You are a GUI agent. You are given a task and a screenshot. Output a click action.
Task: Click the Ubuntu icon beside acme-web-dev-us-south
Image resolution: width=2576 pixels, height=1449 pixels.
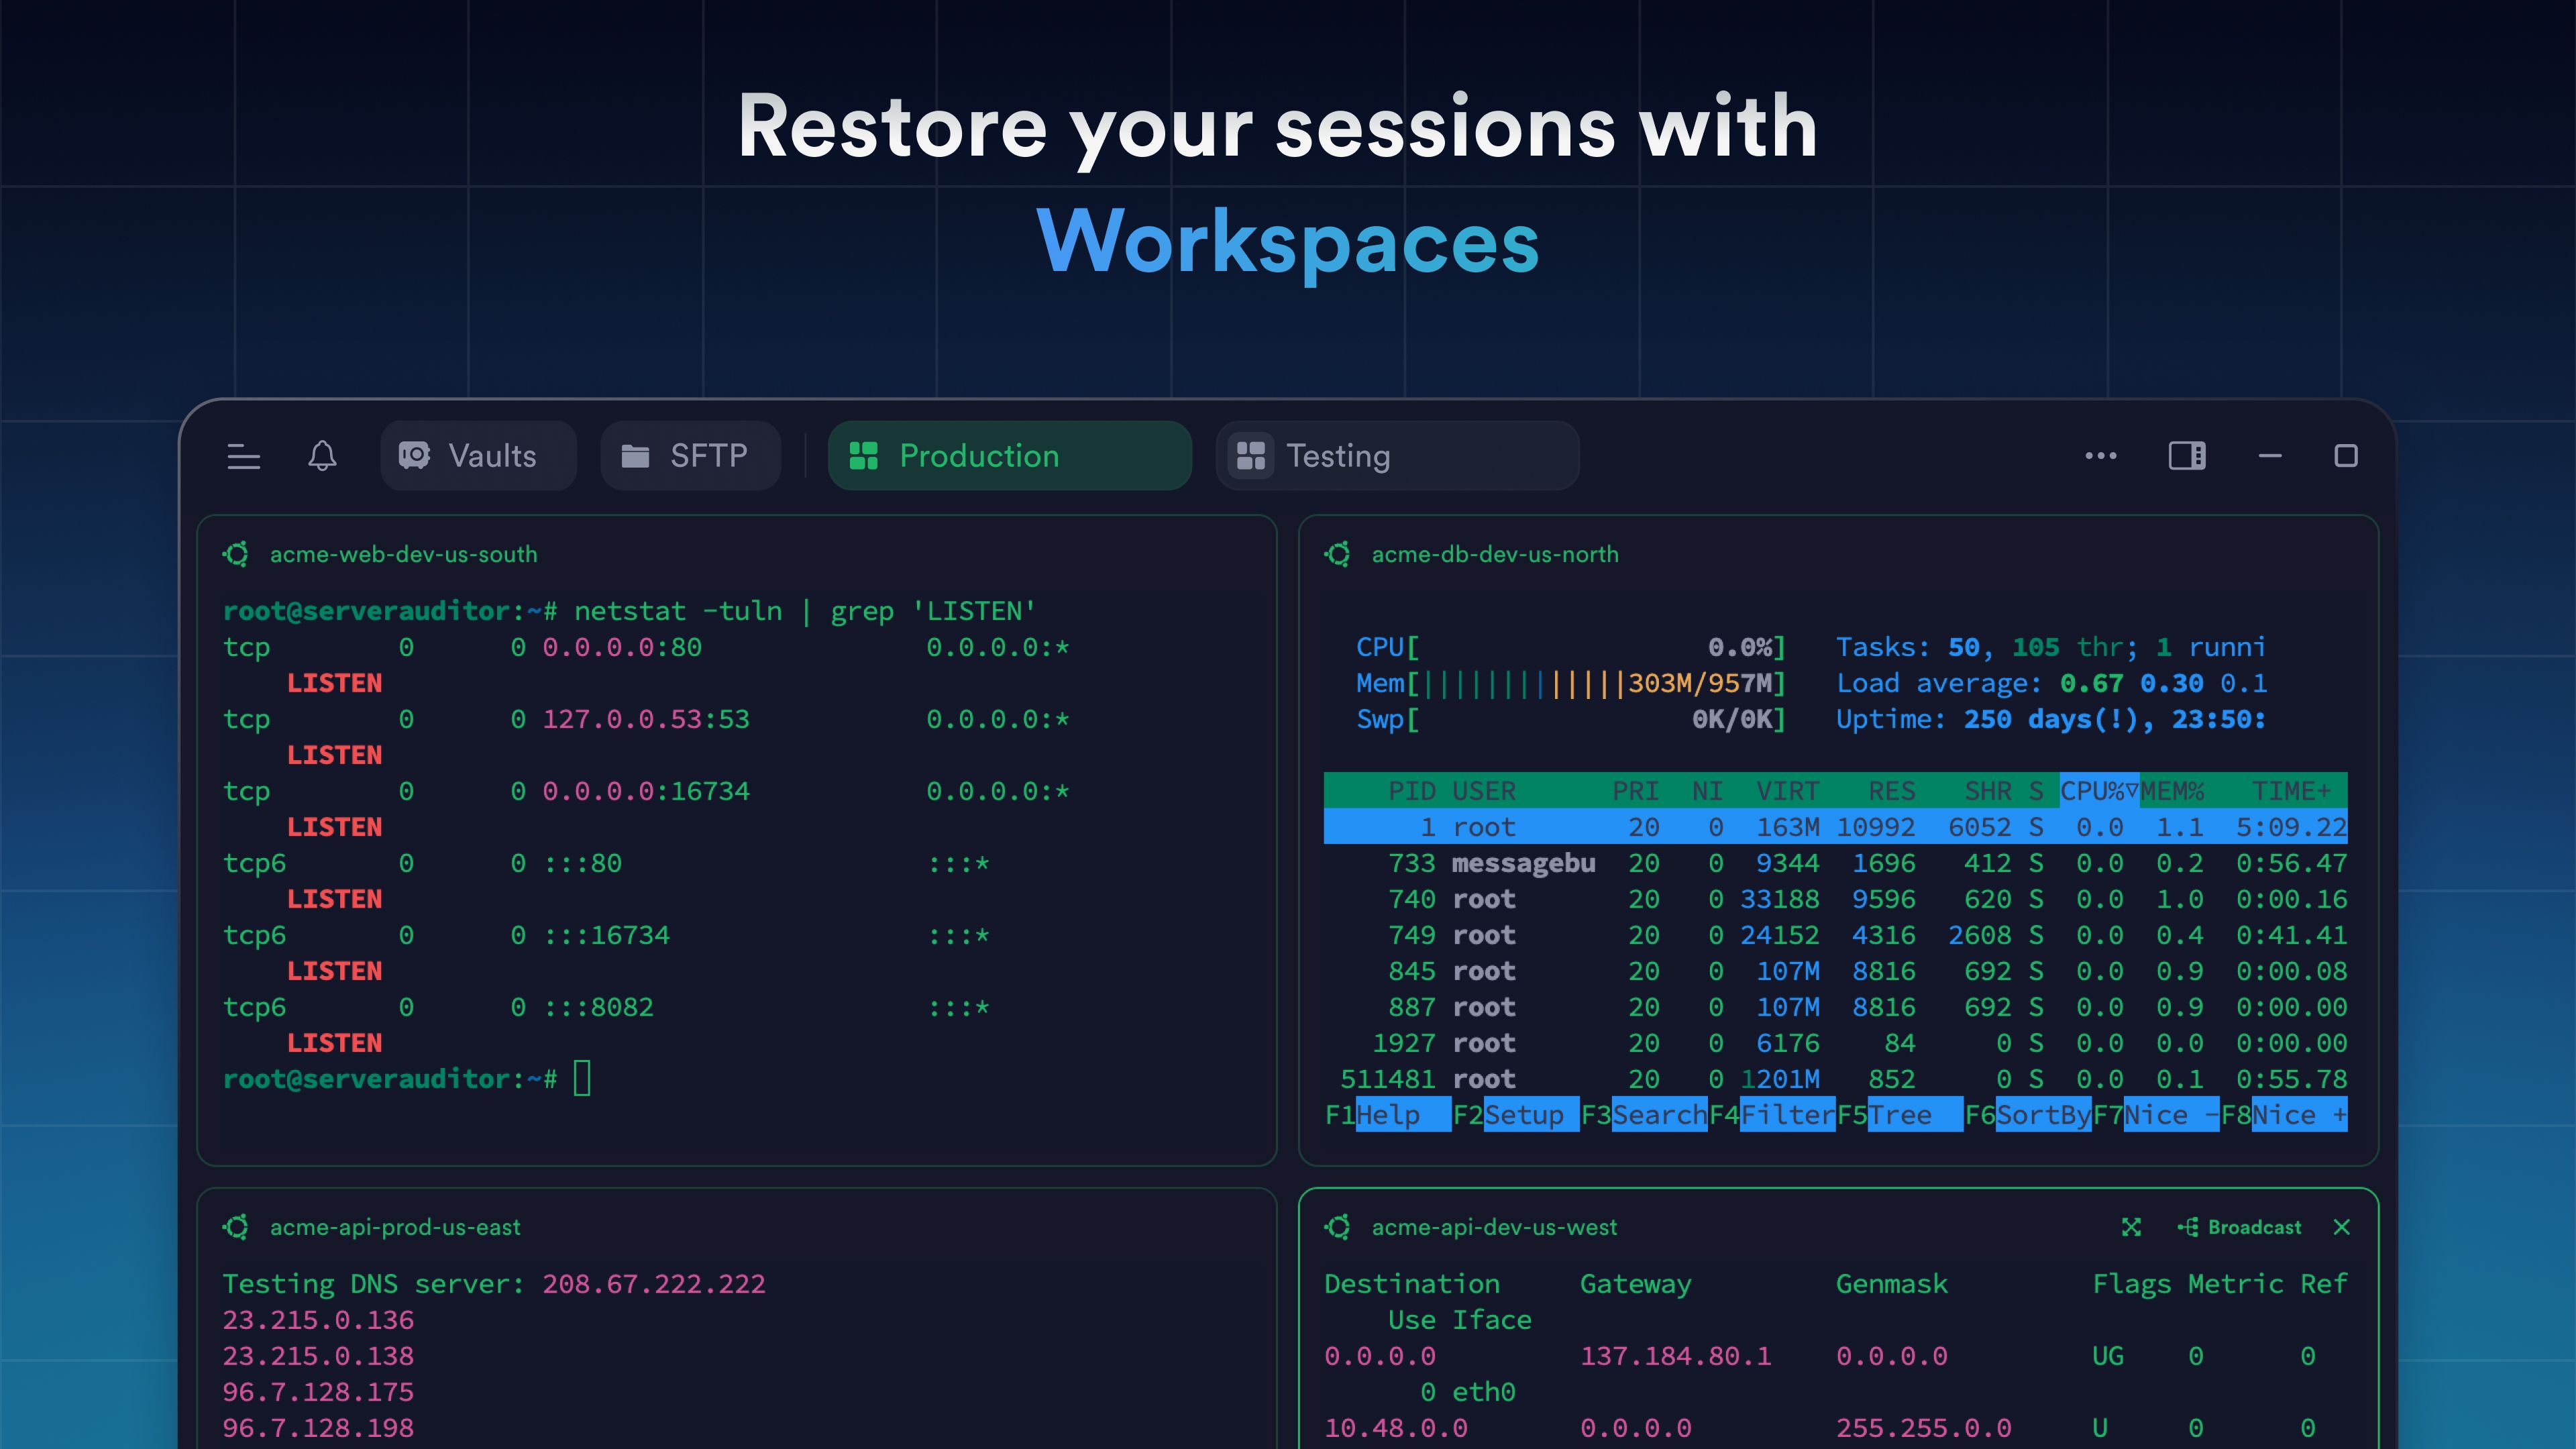coord(237,554)
